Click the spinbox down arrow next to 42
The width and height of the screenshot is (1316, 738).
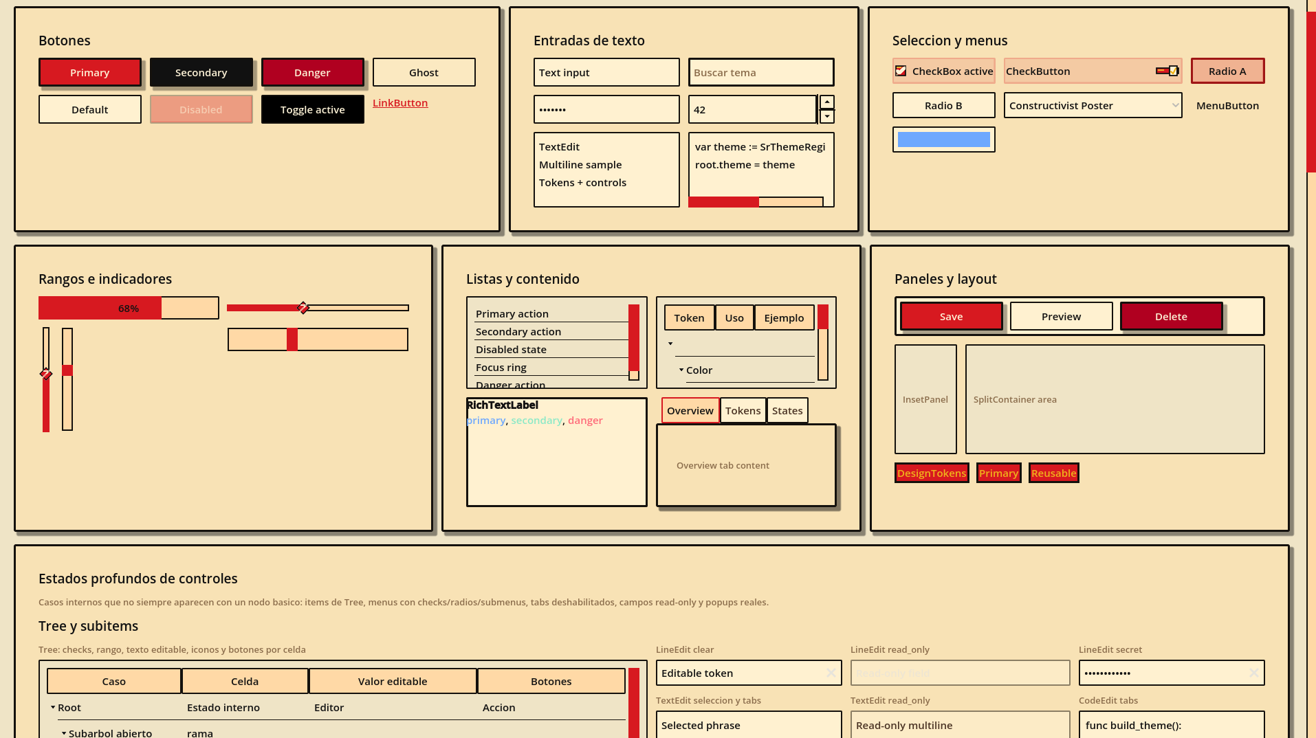(827, 117)
